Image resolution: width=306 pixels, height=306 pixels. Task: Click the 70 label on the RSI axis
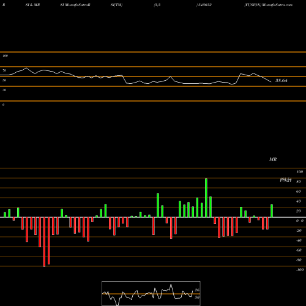[x=4, y=70]
